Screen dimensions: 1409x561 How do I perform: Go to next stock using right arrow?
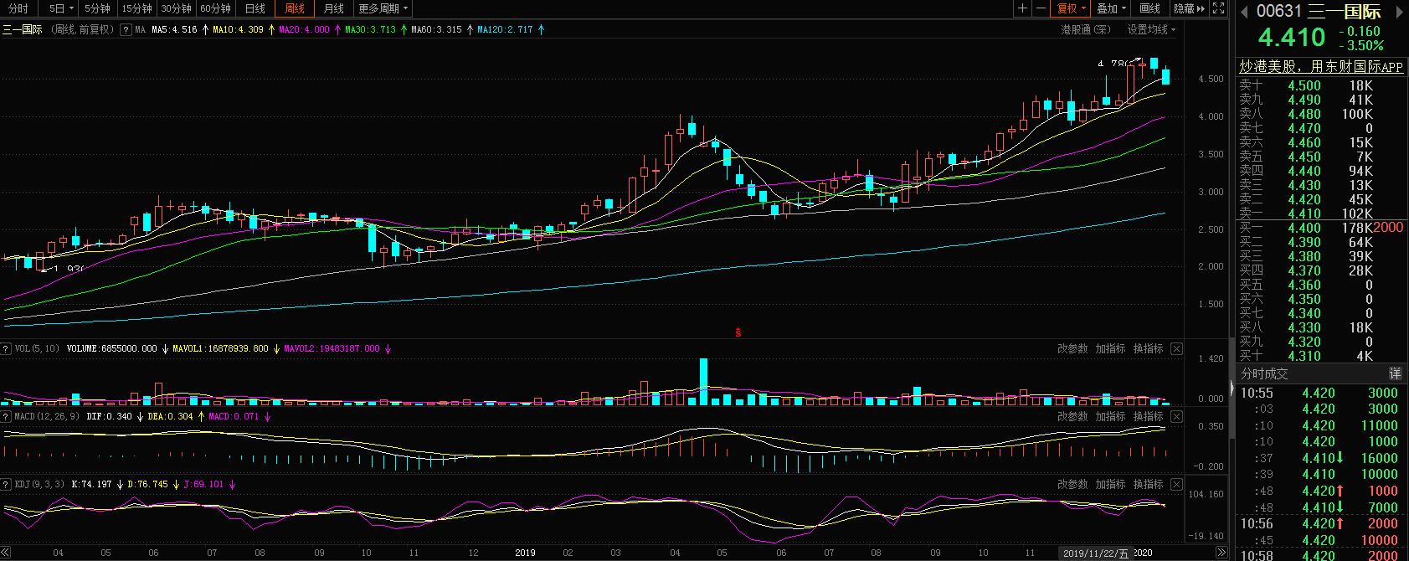[x=1399, y=11]
